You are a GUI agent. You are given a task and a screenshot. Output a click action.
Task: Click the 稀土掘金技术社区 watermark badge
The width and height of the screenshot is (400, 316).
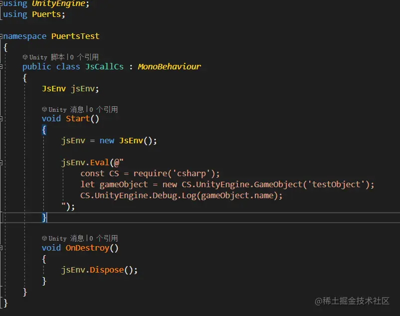click(353, 302)
